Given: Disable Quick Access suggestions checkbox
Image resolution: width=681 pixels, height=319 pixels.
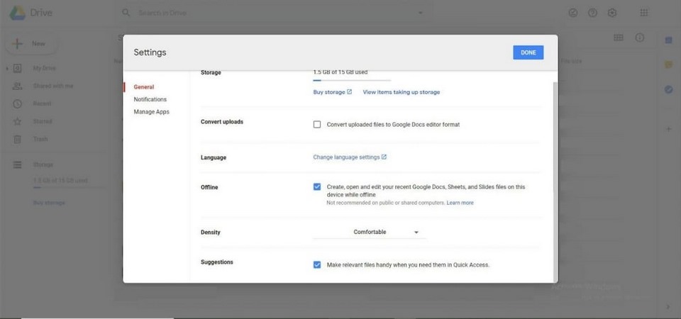Looking at the screenshot, I should pyautogui.click(x=317, y=264).
